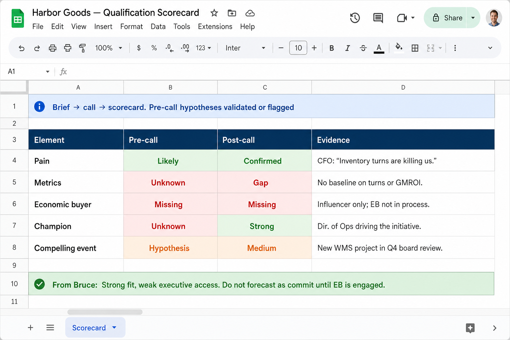
Task: Open the Format menu
Action: pos(131,27)
